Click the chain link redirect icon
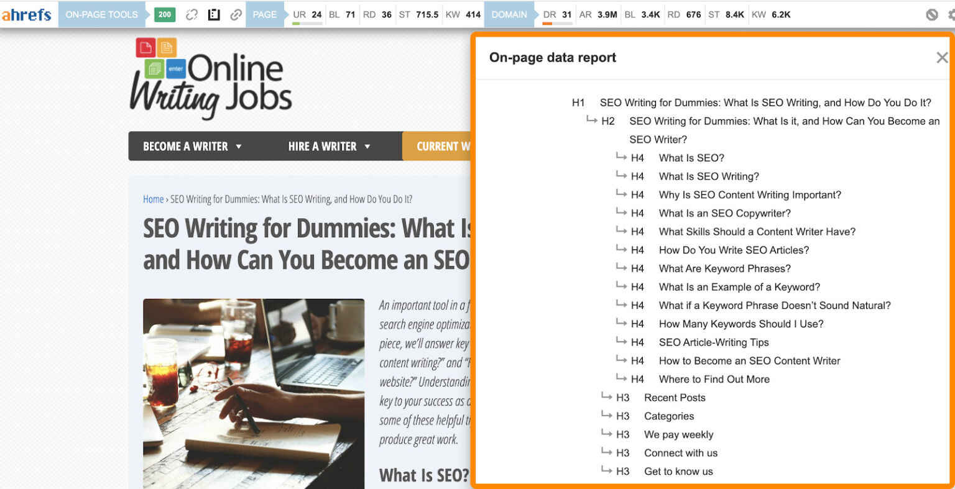This screenshot has width=955, height=489. coord(236,14)
